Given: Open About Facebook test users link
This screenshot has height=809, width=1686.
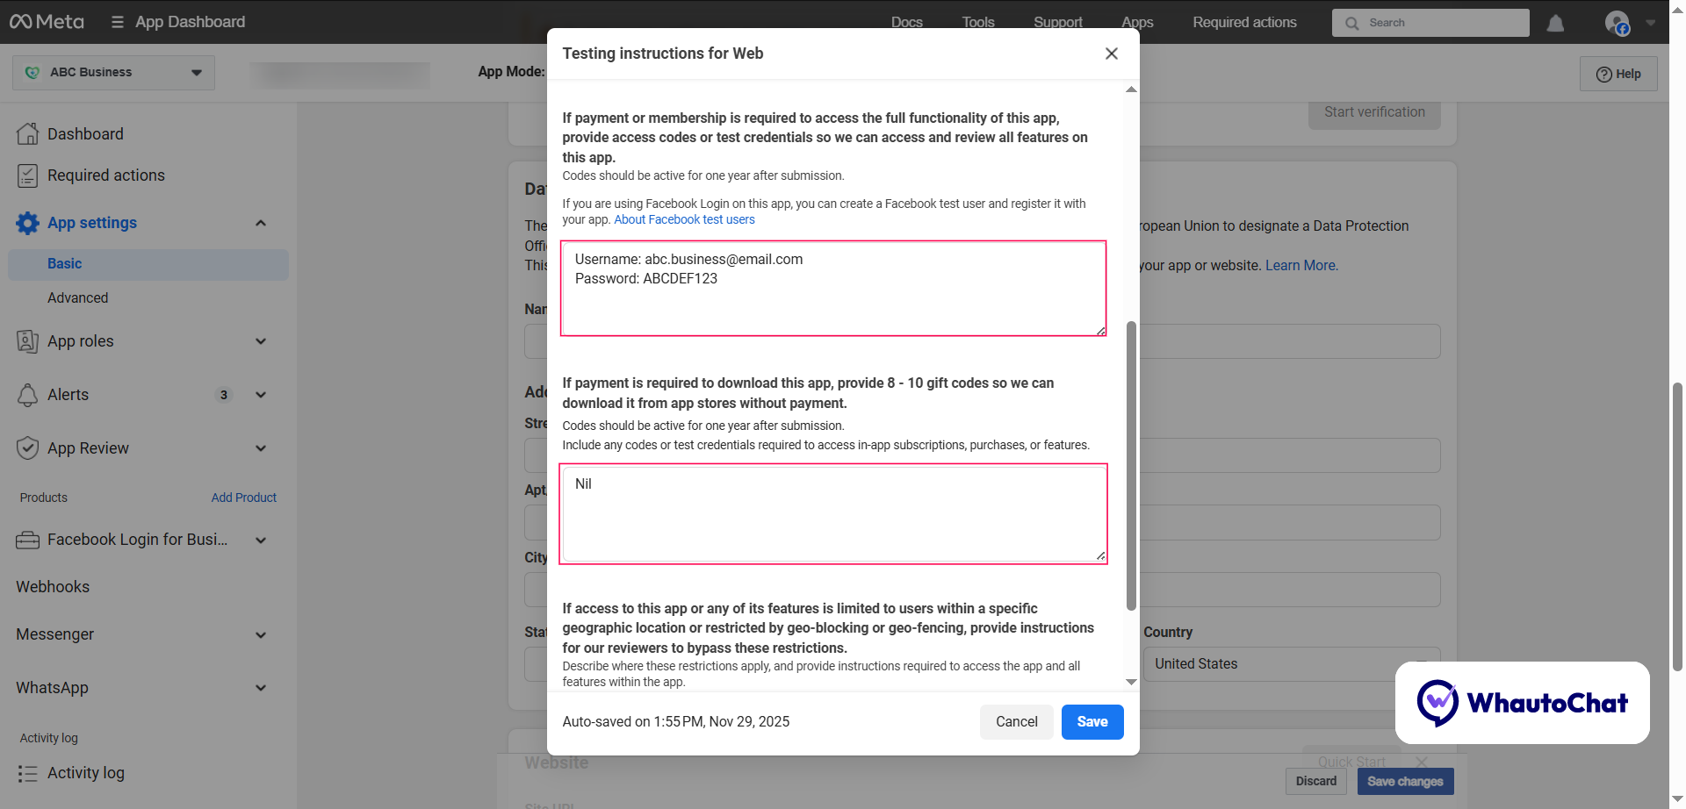Looking at the screenshot, I should (684, 220).
